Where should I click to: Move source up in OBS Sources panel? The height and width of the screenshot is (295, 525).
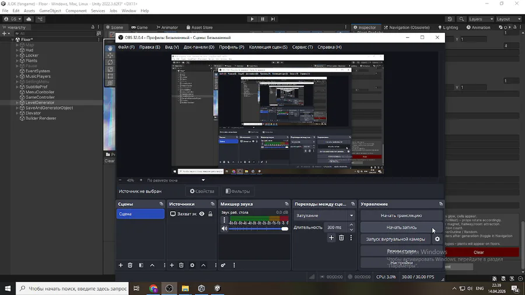pyautogui.click(x=203, y=265)
